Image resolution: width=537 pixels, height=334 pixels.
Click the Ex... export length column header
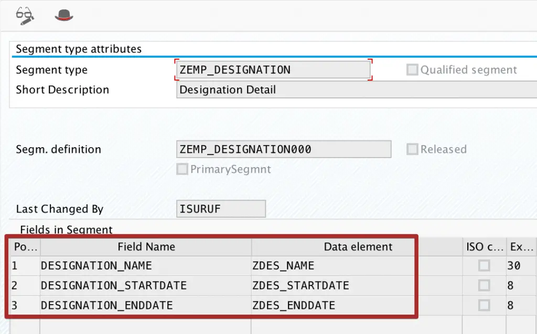[x=521, y=247]
